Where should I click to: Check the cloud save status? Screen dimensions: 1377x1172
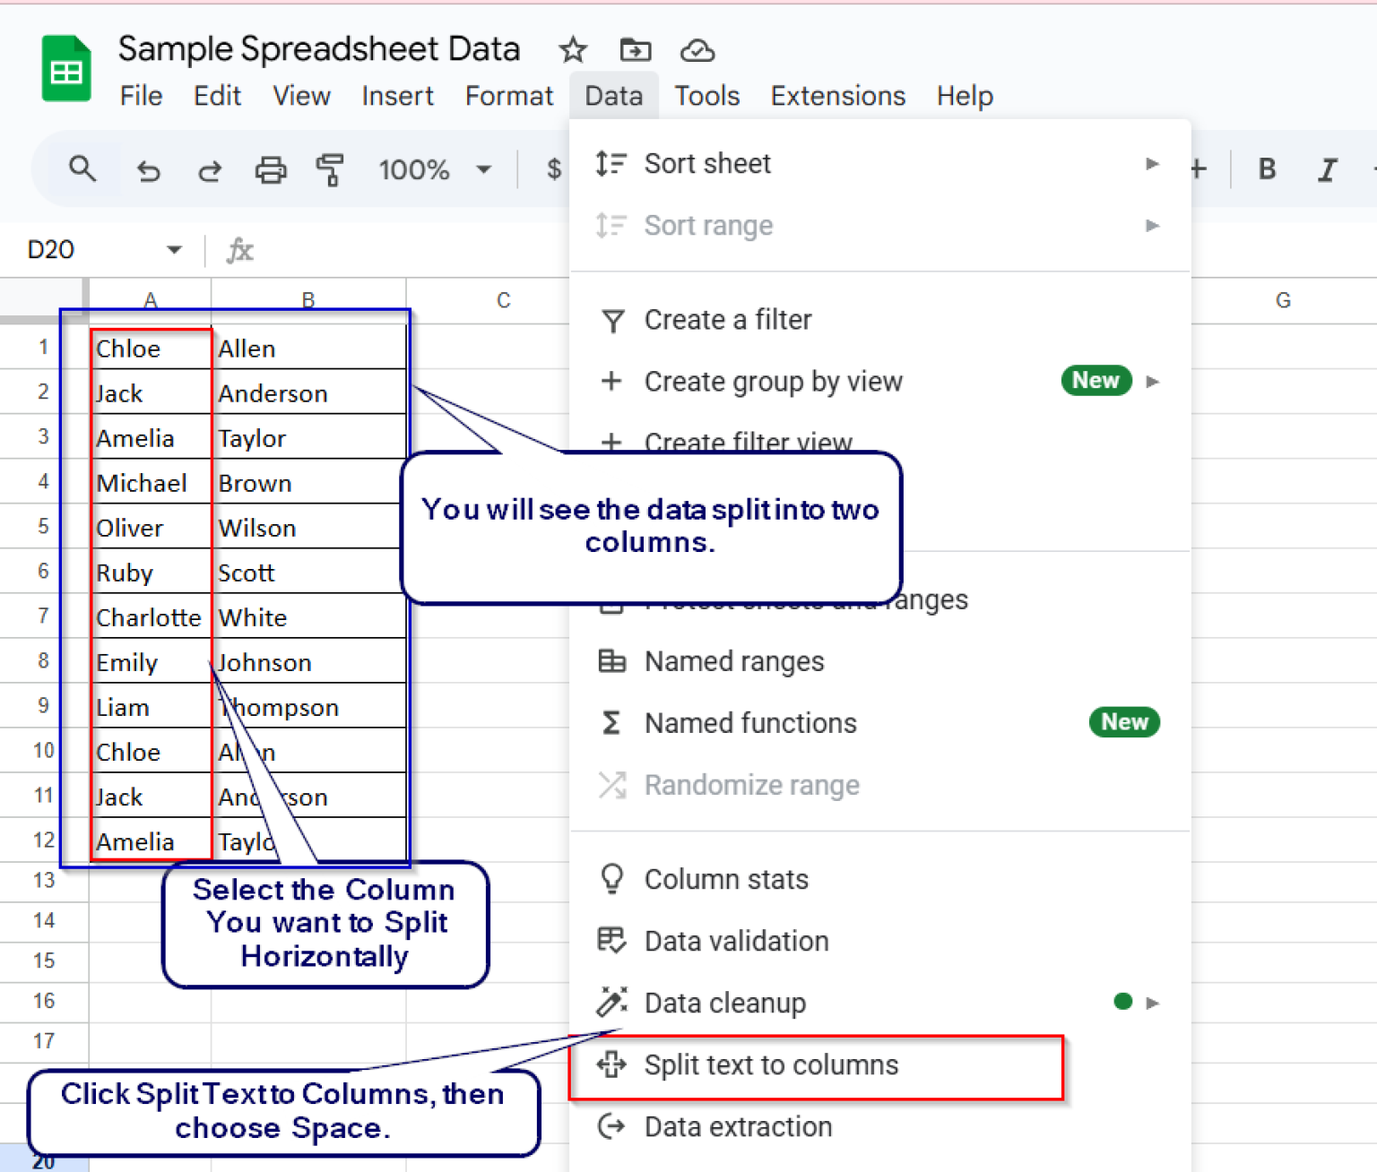[698, 50]
